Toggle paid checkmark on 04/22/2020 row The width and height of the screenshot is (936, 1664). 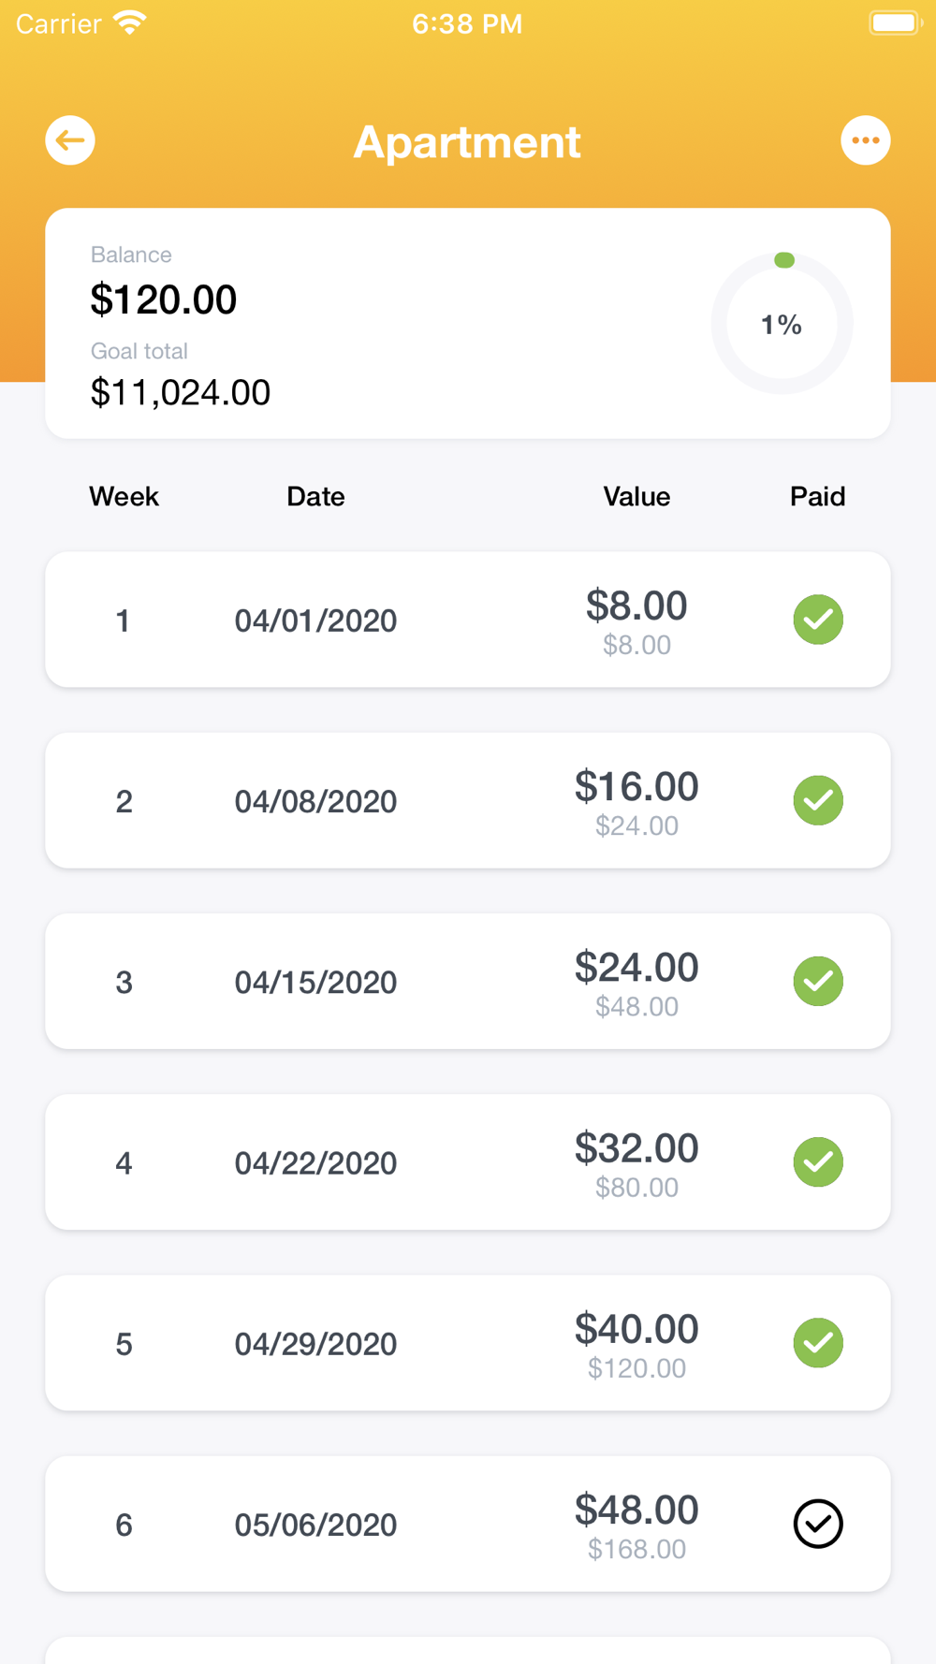pos(818,1161)
